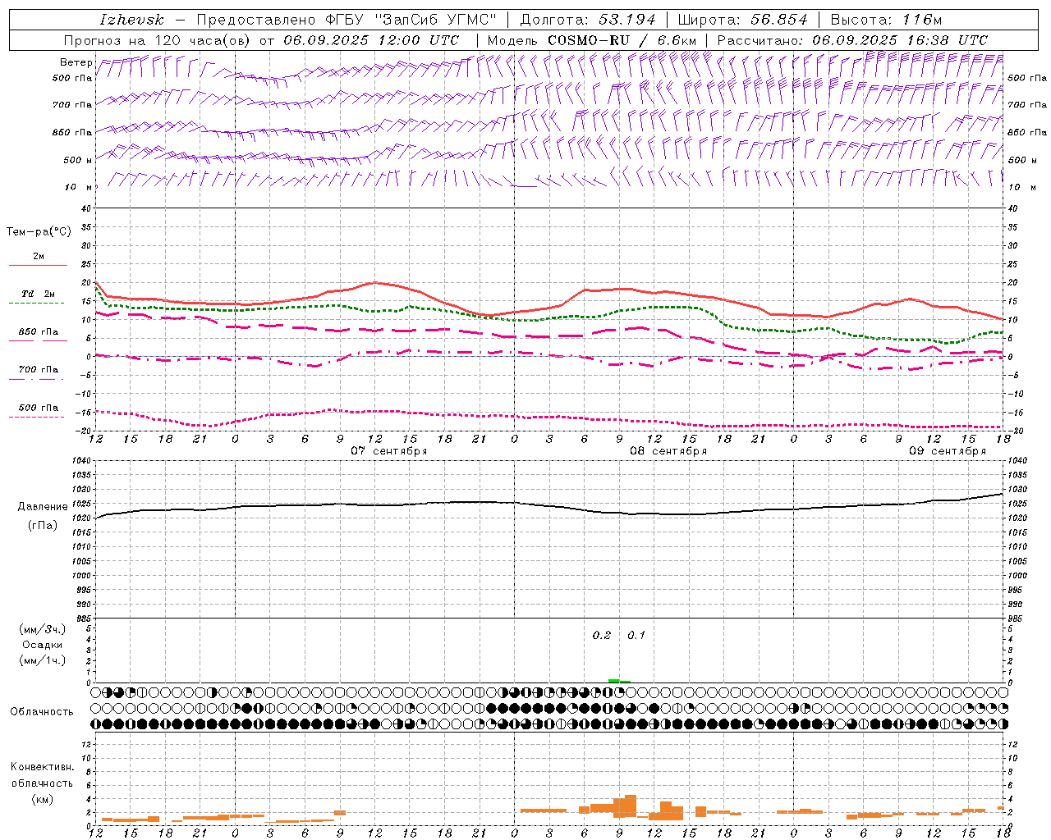Click the Тем-ра(°C) temperature axis label

point(39,232)
